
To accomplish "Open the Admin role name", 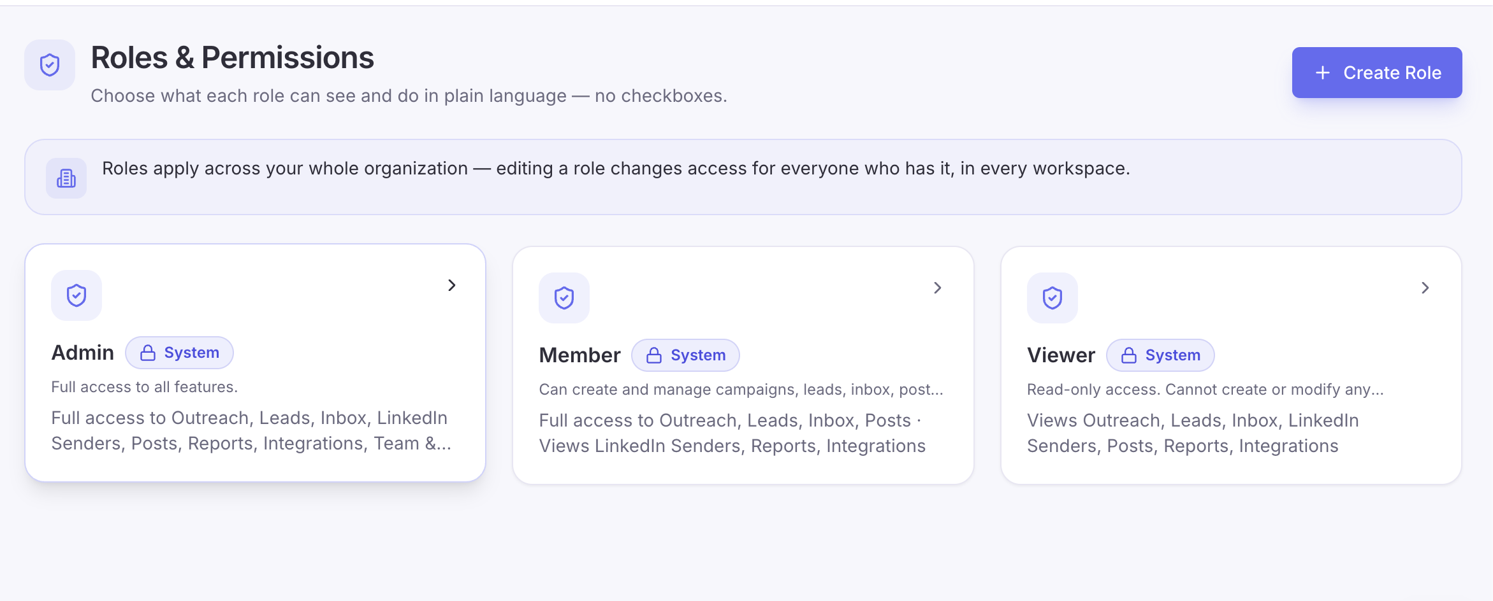I will 83,353.
